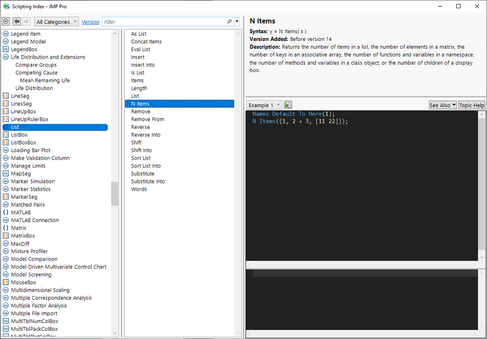
Task: Click the MATLAB parentheses icon
Action: click(x=6, y=213)
